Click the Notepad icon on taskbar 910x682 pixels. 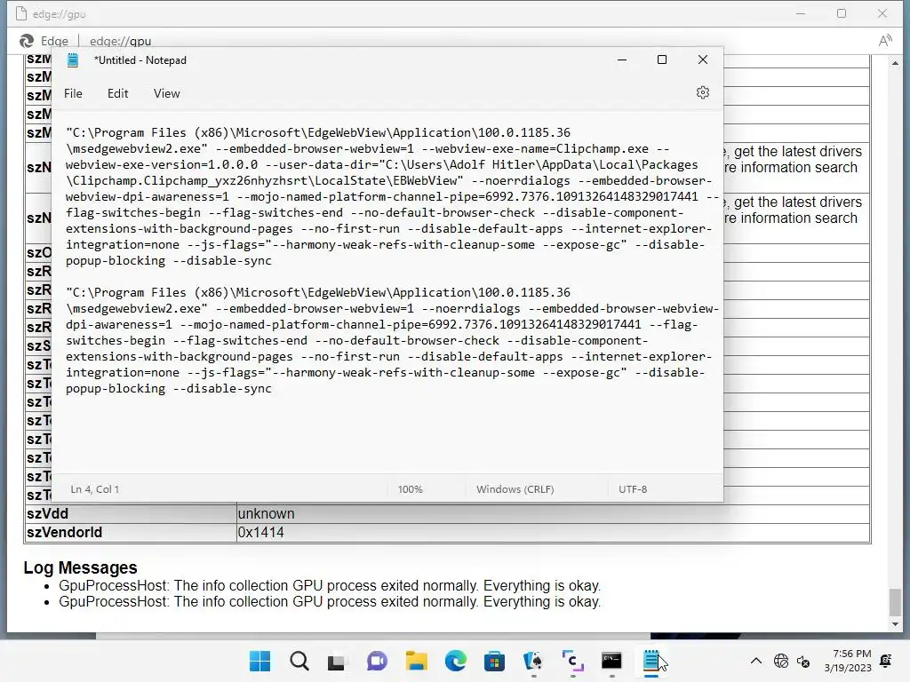pos(651,661)
